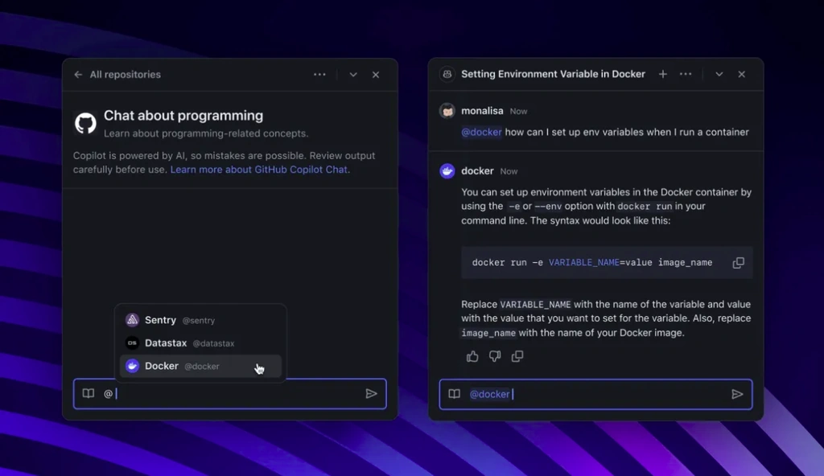824x476 pixels.
Task: Select the Docker extension from the mention list
Action: pyautogui.click(x=200, y=366)
